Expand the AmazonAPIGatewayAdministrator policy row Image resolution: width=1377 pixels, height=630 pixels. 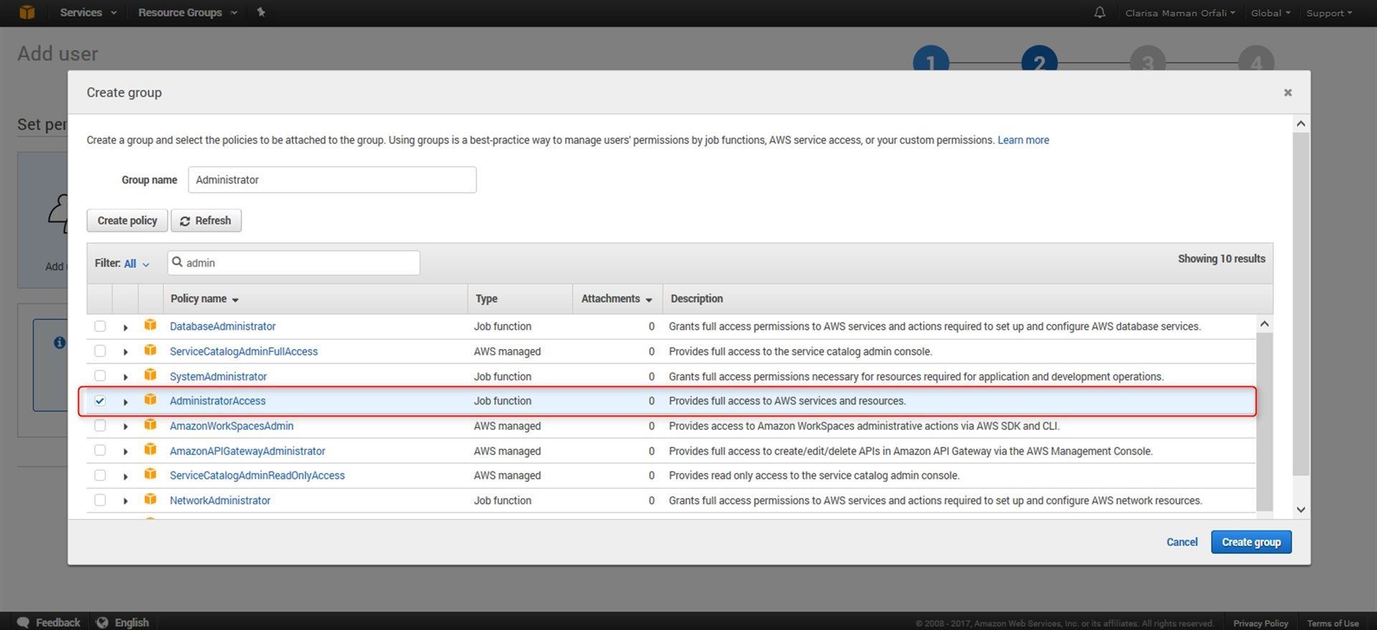click(x=126, y=452)
